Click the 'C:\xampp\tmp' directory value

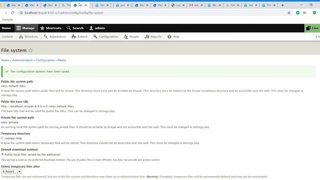click(x=11, y=138)
